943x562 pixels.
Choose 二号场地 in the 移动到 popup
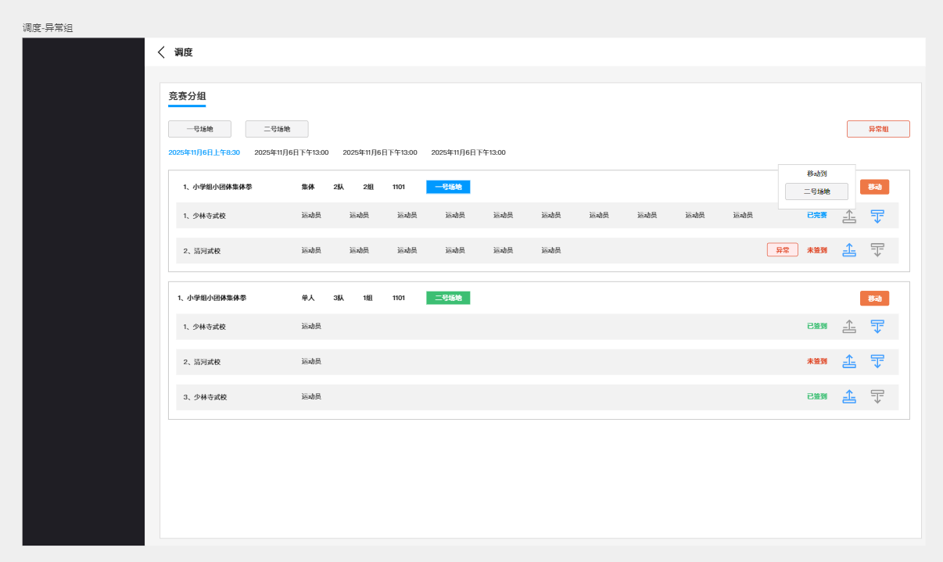click(x=816, y=192)
